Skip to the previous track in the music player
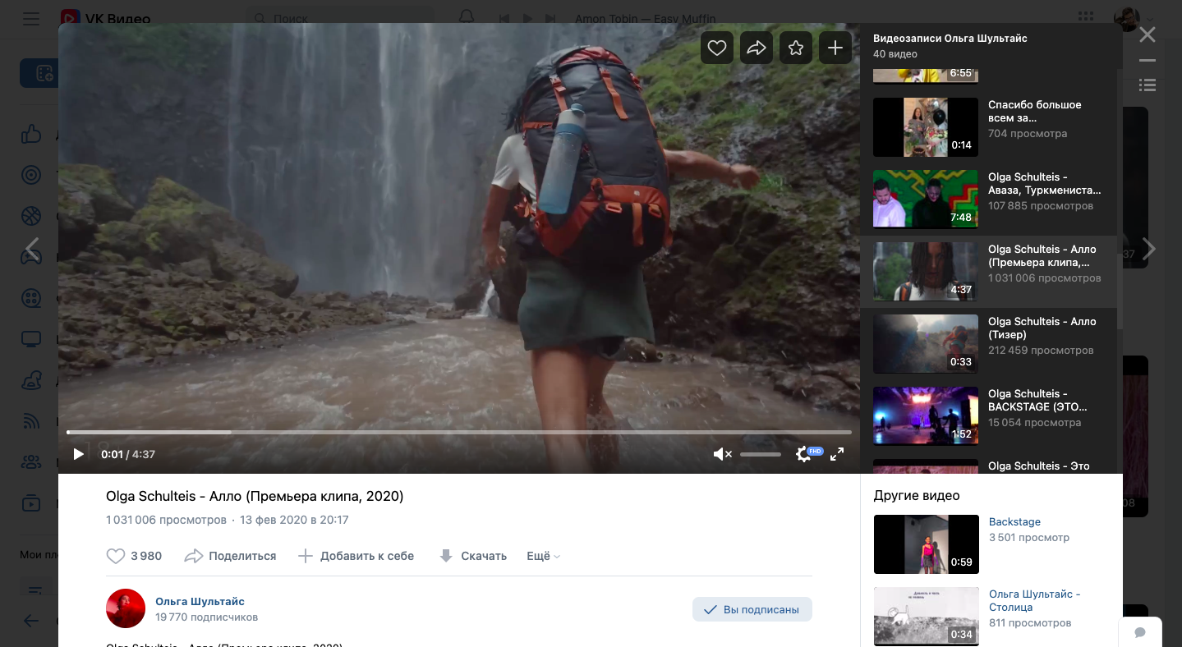Screen dimensions: 1182x647 point(504,18)
